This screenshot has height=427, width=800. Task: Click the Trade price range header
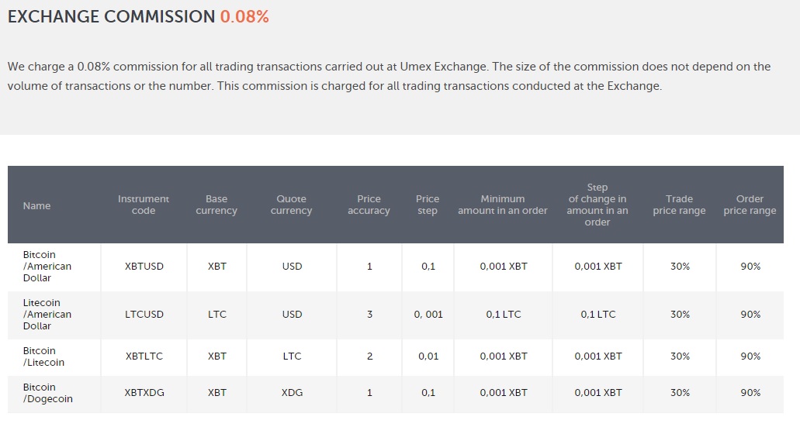tap(680, 205)
